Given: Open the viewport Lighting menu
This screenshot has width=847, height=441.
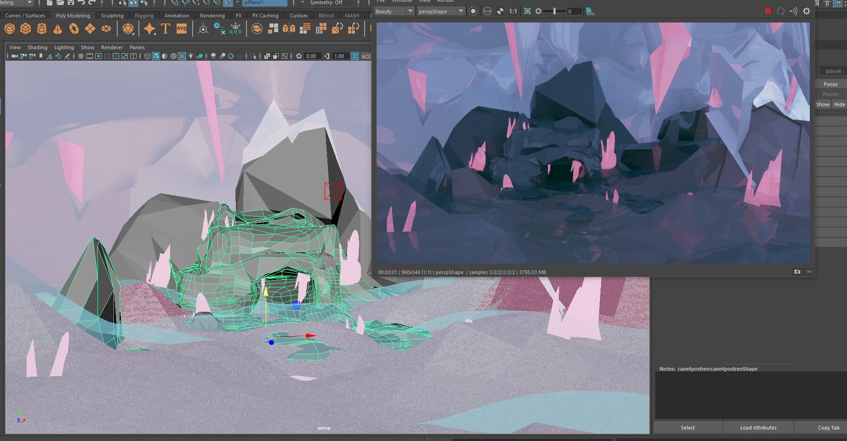Looking at the screenshot, I should coord(64,47).
